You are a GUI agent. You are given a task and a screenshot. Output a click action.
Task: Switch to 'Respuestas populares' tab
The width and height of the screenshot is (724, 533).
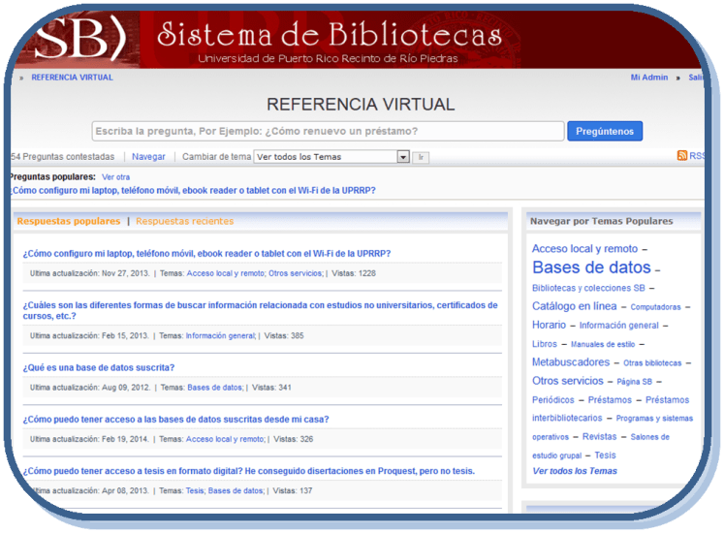69,221
